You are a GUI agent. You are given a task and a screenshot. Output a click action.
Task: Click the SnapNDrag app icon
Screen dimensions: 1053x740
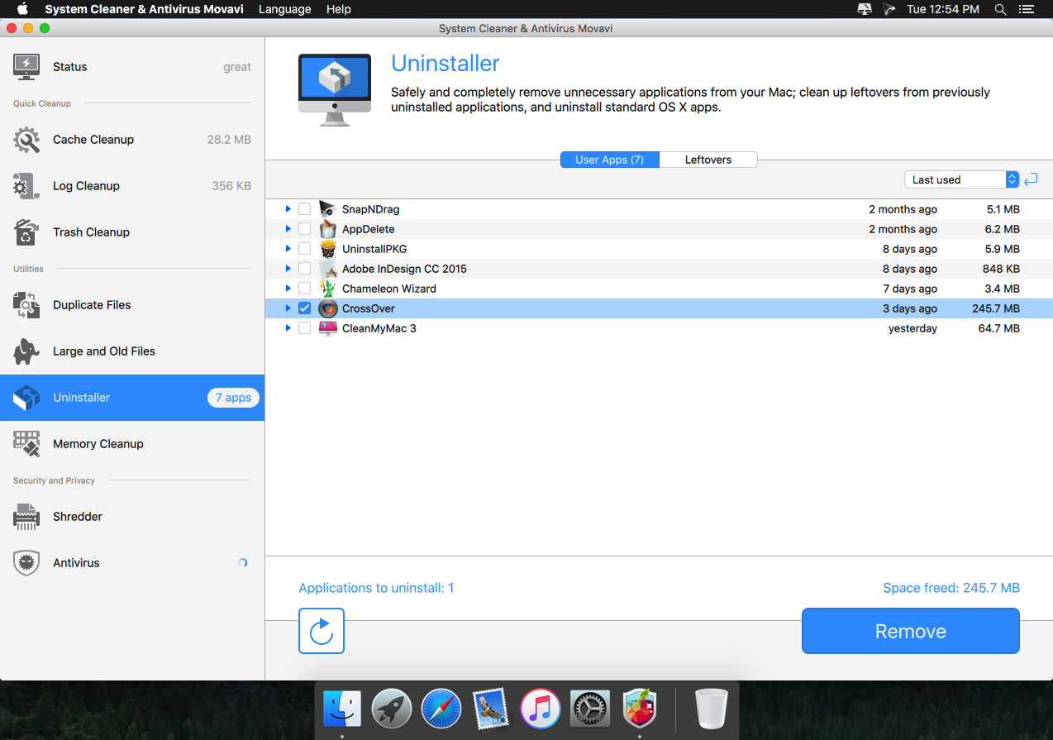point(327,209)
